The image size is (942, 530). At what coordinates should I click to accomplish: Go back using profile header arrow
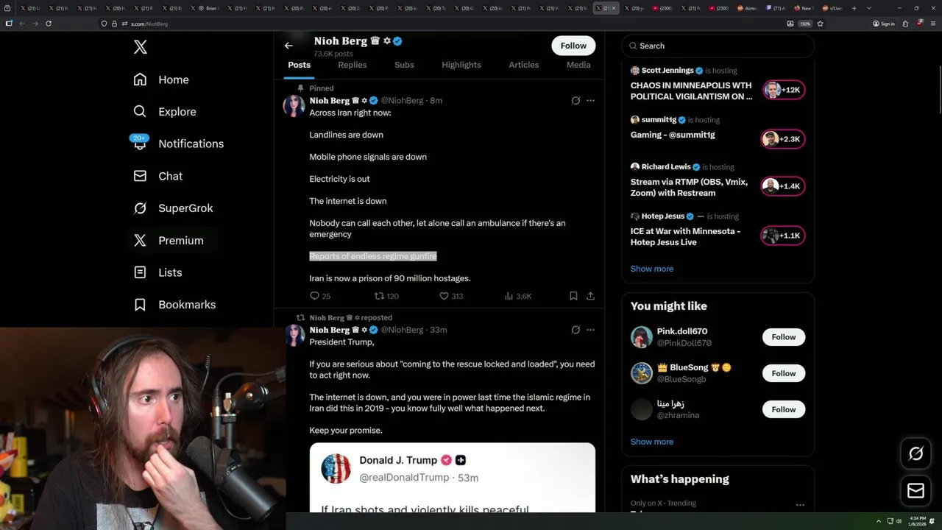[x=288, y=46]
